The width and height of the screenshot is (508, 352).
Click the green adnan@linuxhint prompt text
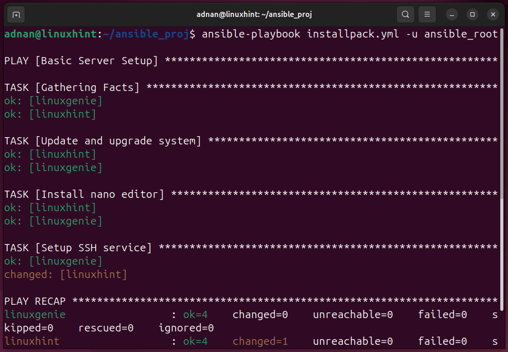(50, 34)
